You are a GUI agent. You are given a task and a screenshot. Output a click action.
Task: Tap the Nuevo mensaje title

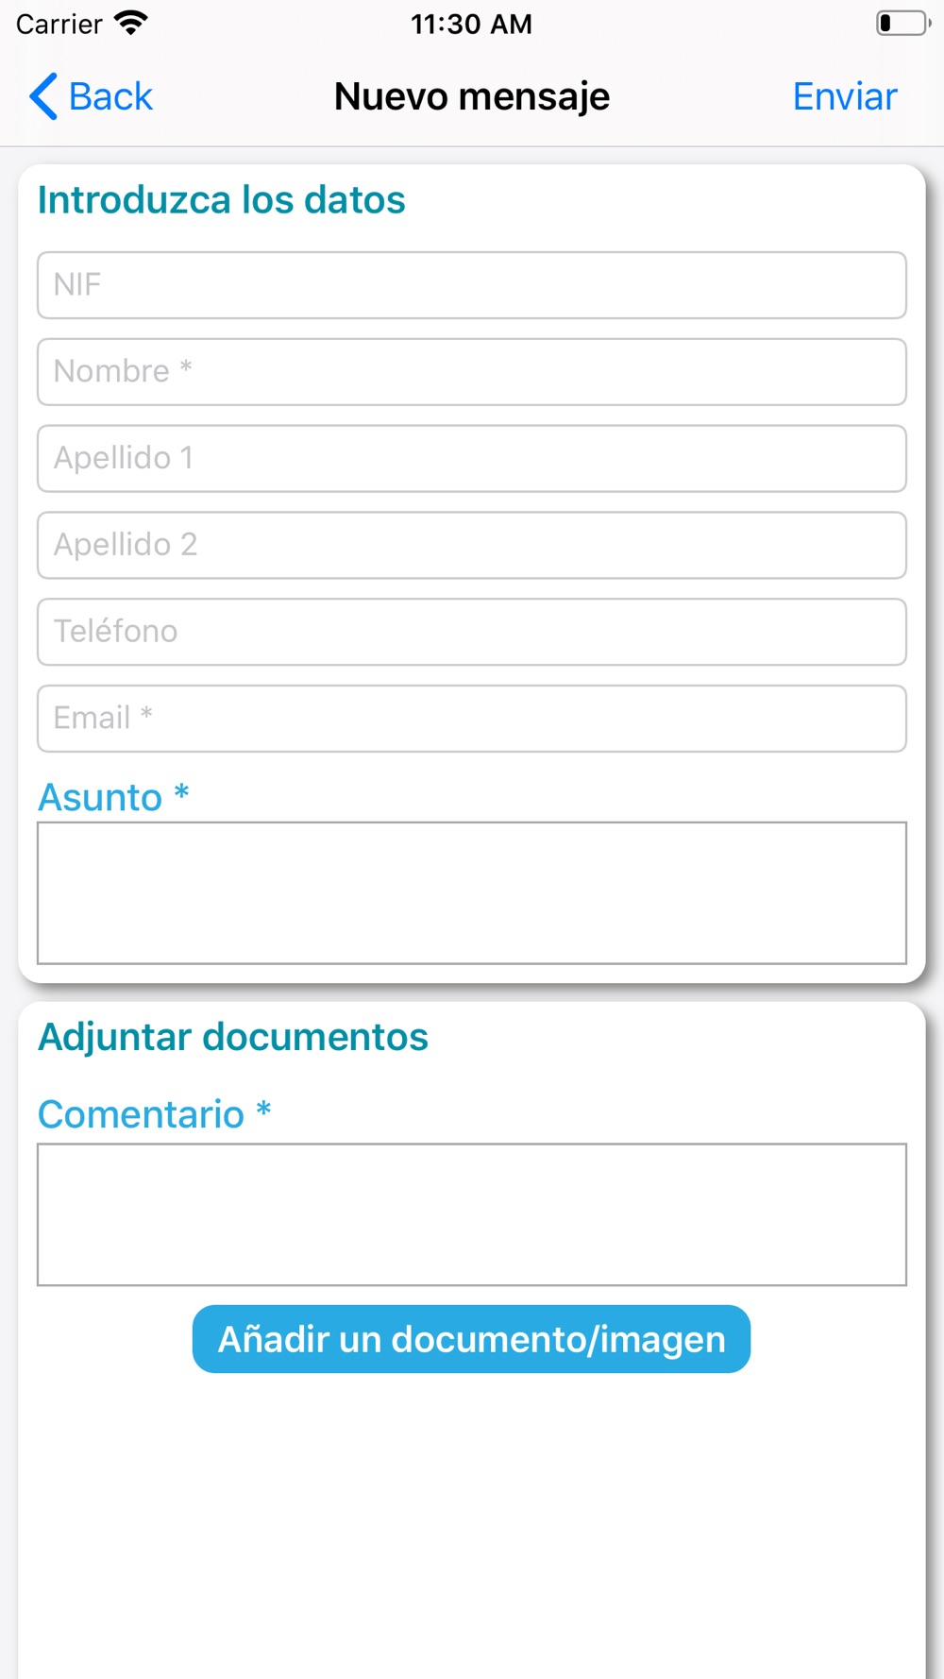(x=472, y=96)
